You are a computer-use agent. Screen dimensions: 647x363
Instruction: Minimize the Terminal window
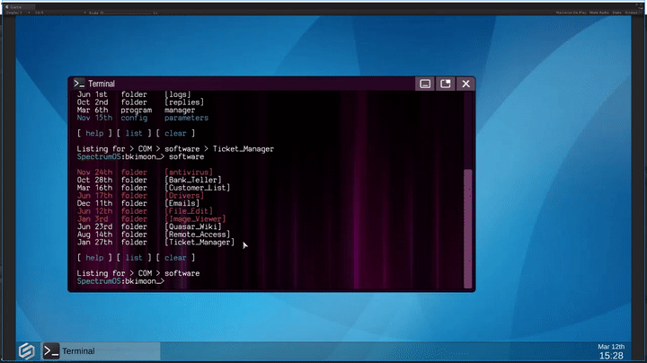[425, 84]
